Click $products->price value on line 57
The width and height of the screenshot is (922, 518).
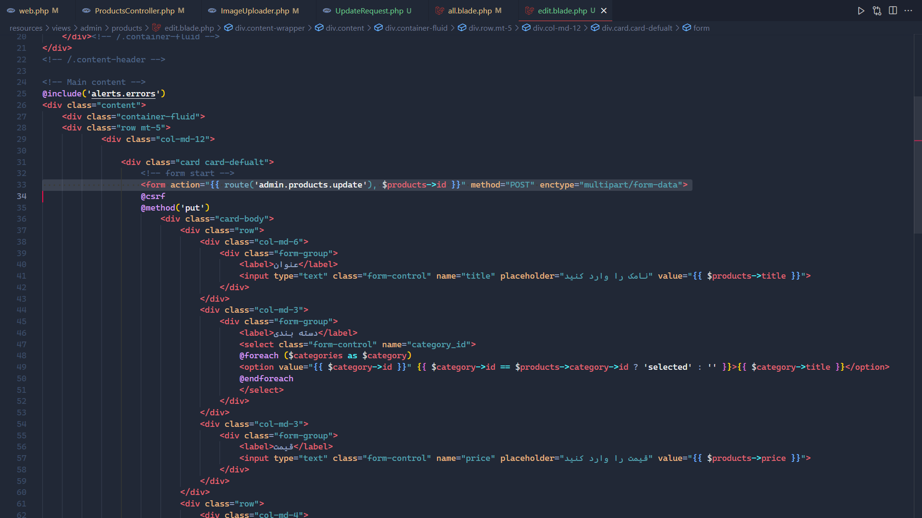(x=746, y=458)
